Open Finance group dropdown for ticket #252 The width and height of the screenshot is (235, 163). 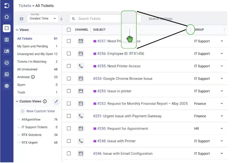pos(222,104)
